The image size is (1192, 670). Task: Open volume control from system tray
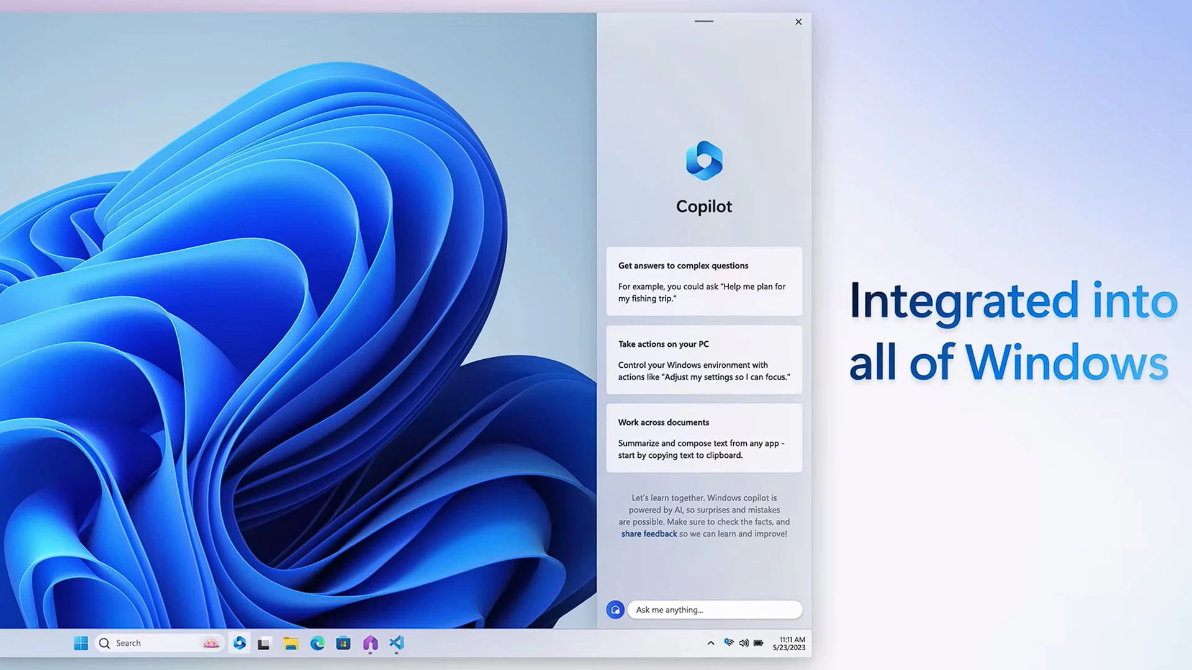744,643
